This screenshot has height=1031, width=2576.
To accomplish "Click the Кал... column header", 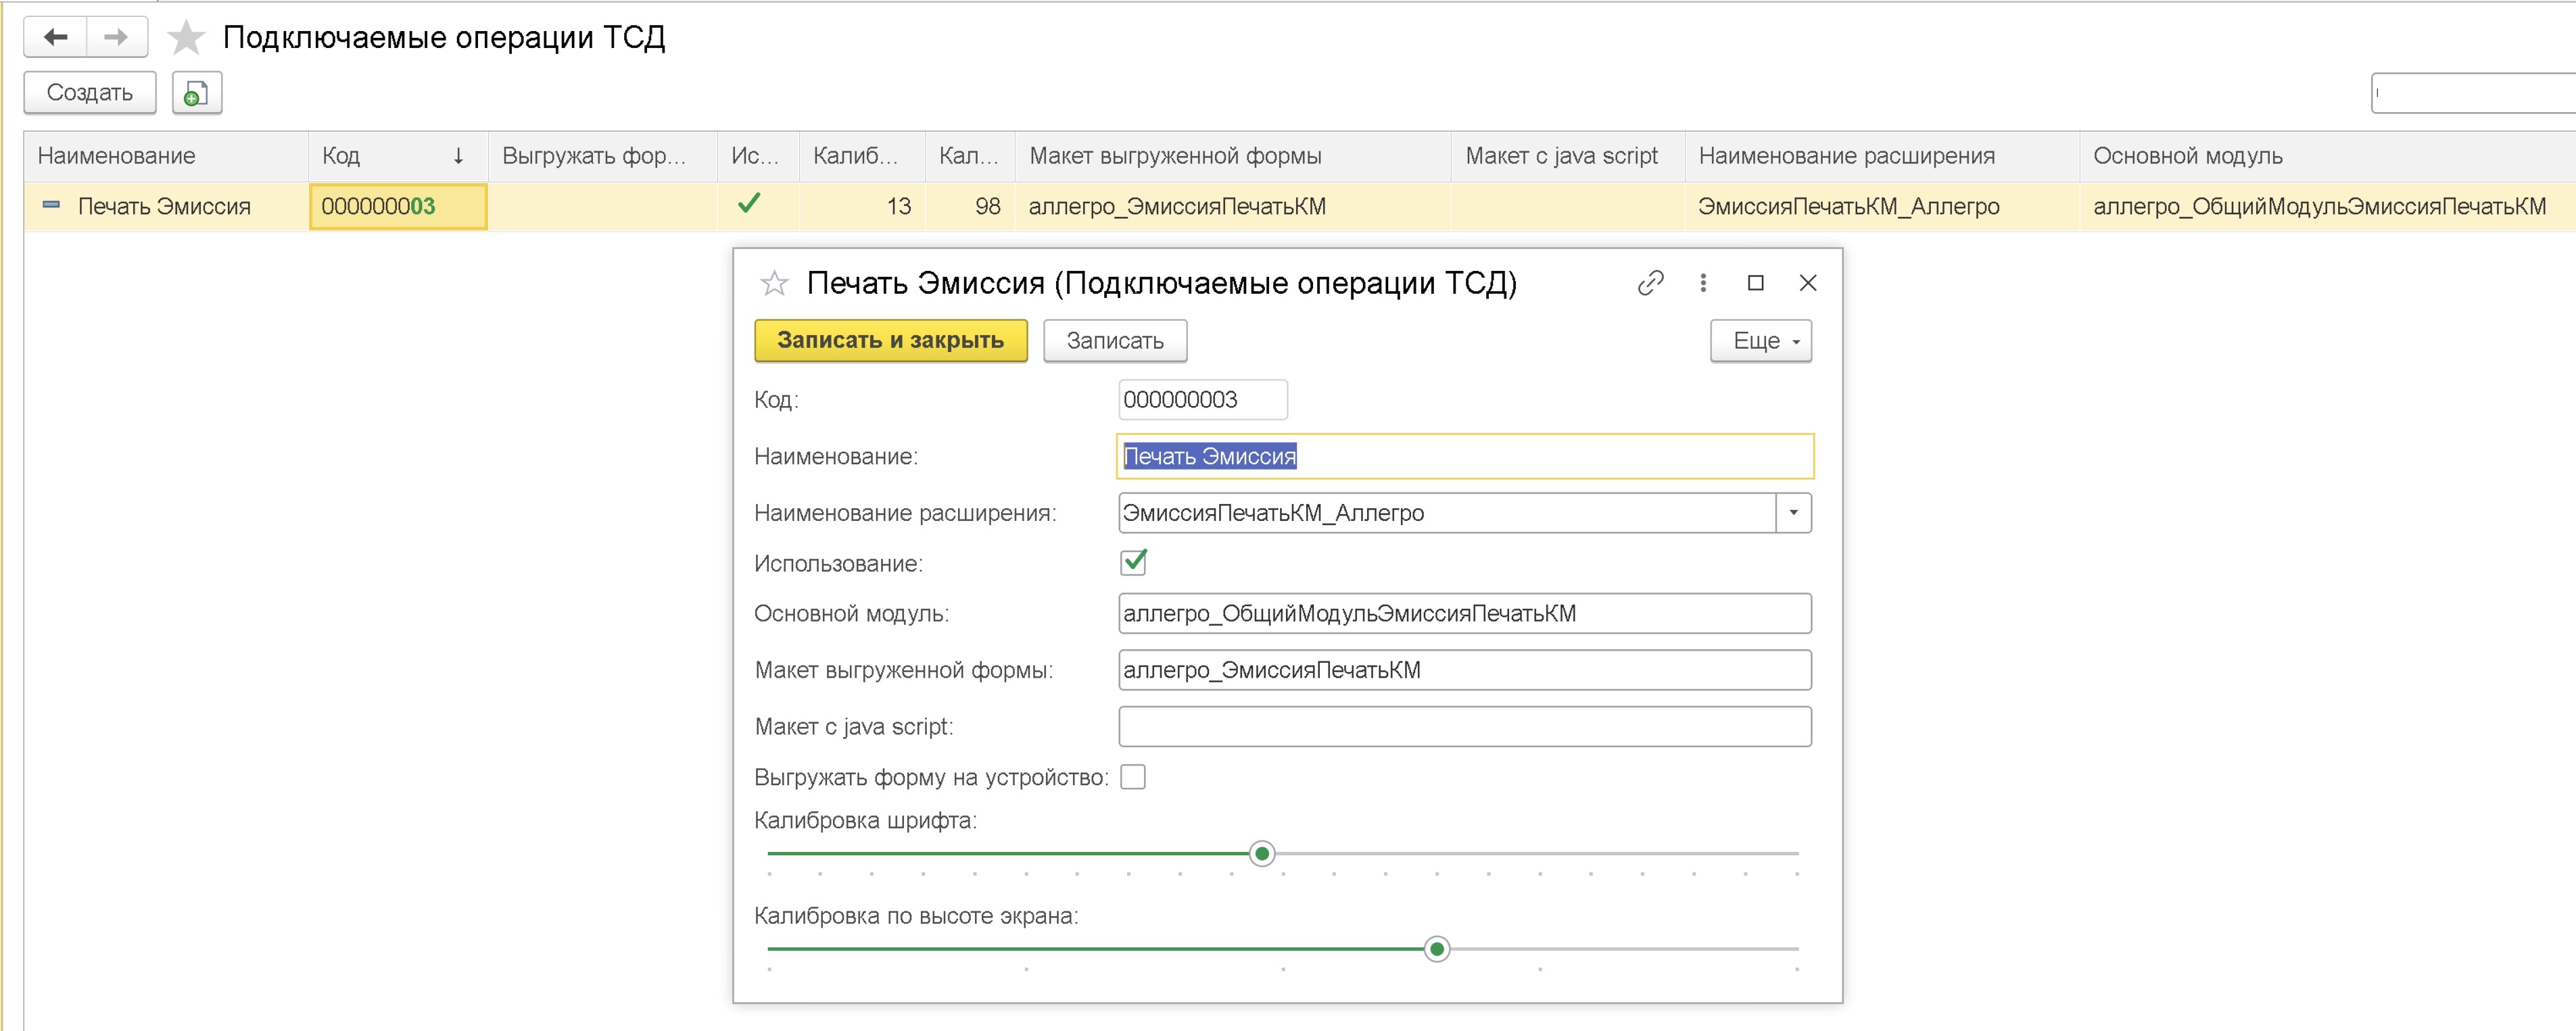I will [970, 156].
